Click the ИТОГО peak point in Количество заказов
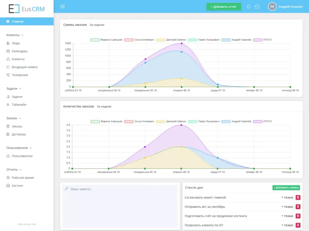The height and width of the screenshot is (231, 309). click(181, 125)
